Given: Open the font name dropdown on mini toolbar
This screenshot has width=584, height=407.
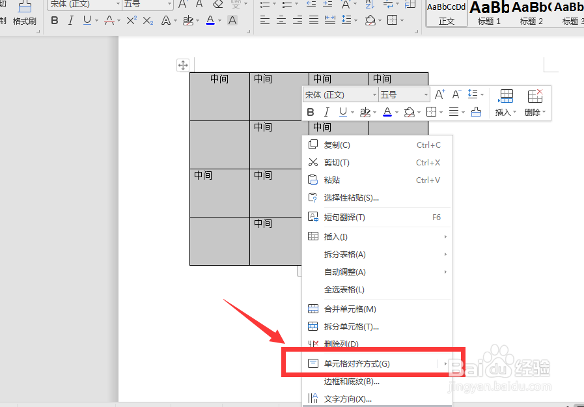Looking at the screenshot, I should (x=339, y=94).
